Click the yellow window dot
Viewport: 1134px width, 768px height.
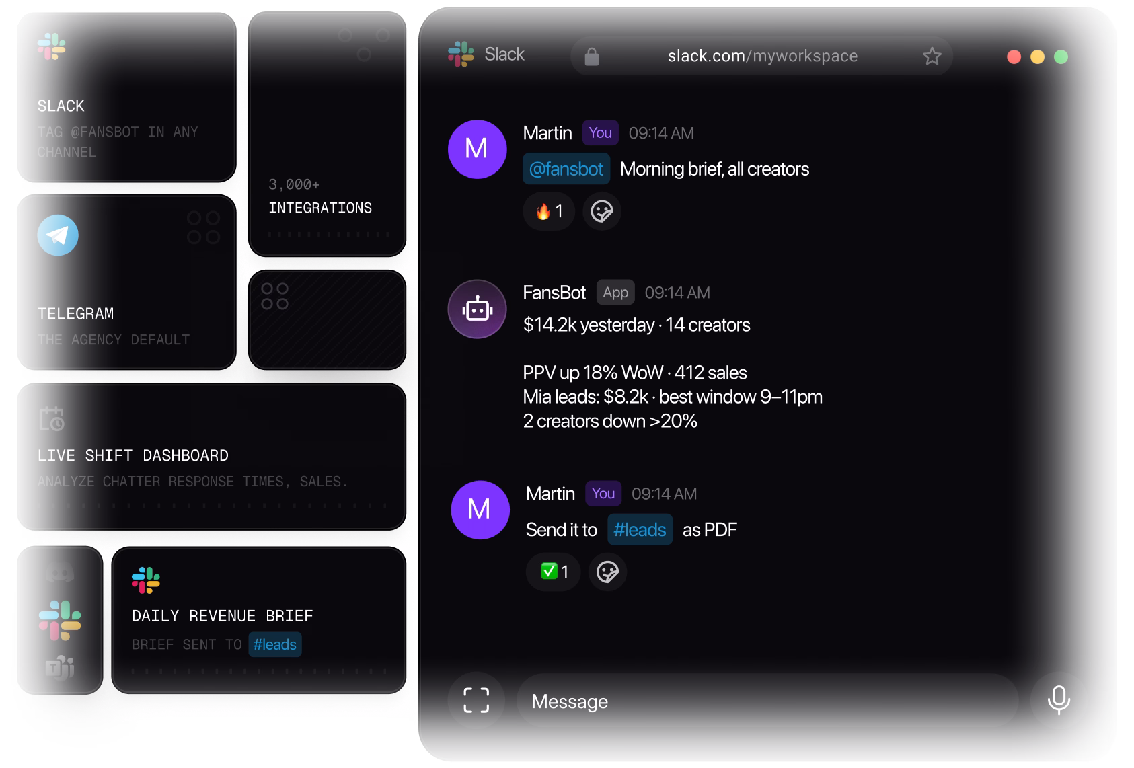click(x=1037, y=57)
